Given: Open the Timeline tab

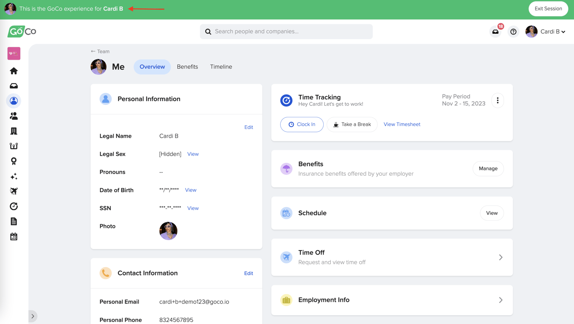Looking at the screenshot, I should point(221,66).
